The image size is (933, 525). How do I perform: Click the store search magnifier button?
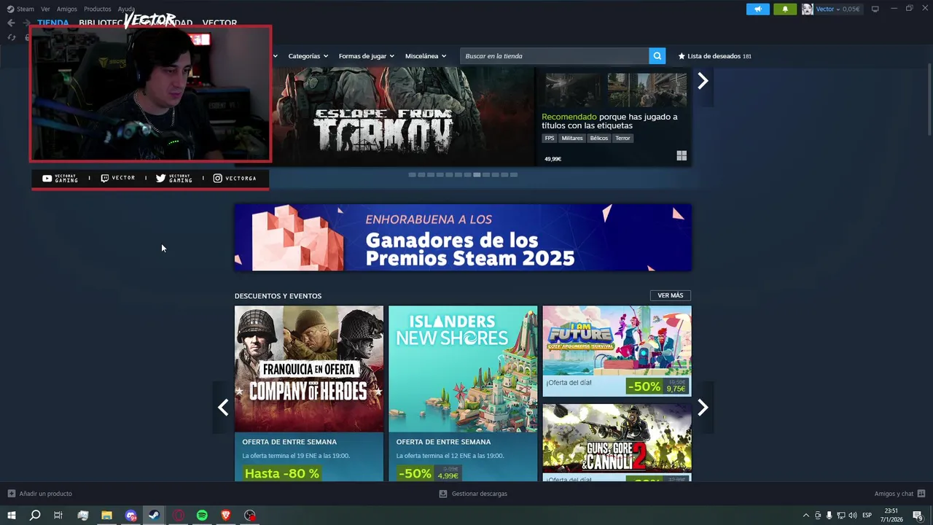[x=657, y=56]
